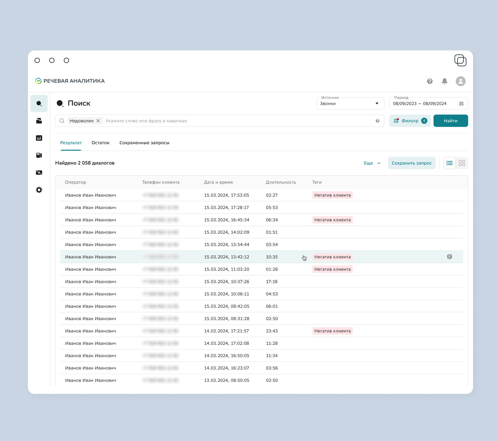
Task: Switch to the Остаток tab
Action: [100, 143]
